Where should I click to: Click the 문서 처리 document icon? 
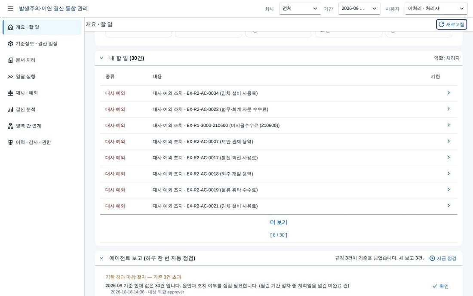pos(11,60)
